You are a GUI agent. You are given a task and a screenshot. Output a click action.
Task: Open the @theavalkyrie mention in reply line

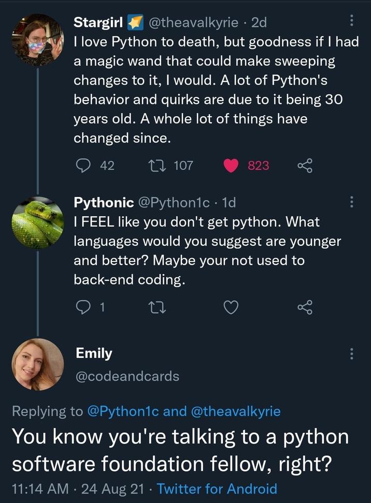[236, 412]
